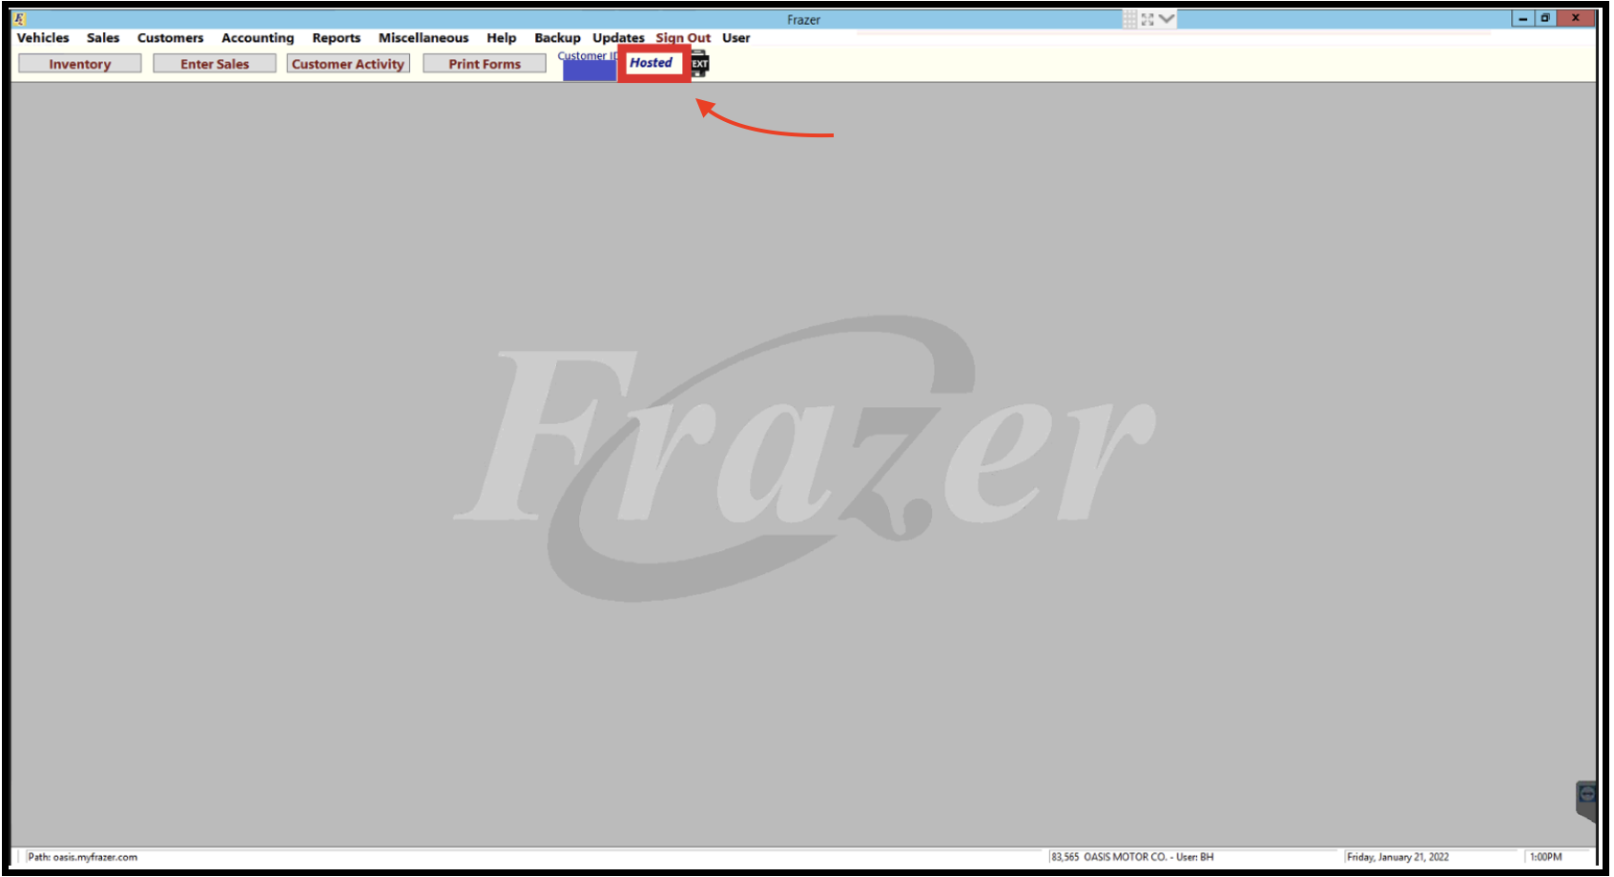Open the Miscellaneous menu
Screen dimensions: 1614x877
(424, 38)
